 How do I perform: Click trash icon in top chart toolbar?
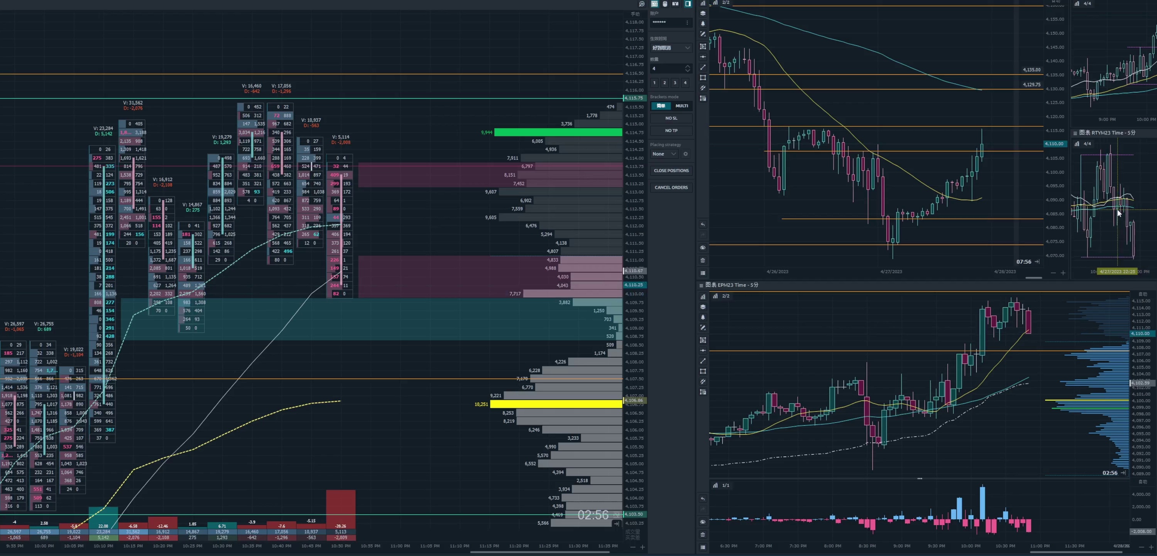click(x=703, y=260)
